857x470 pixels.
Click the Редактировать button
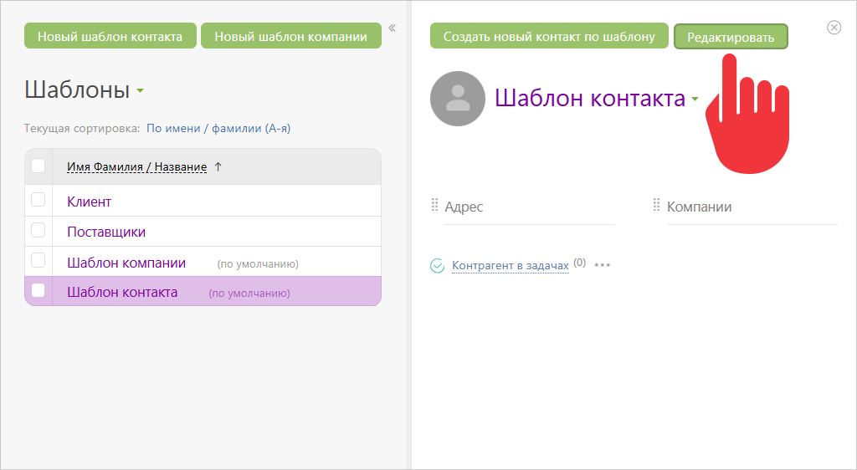(730, 37)
